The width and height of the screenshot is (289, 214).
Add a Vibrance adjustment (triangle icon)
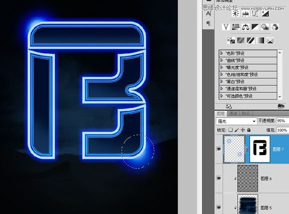[226, 27]
